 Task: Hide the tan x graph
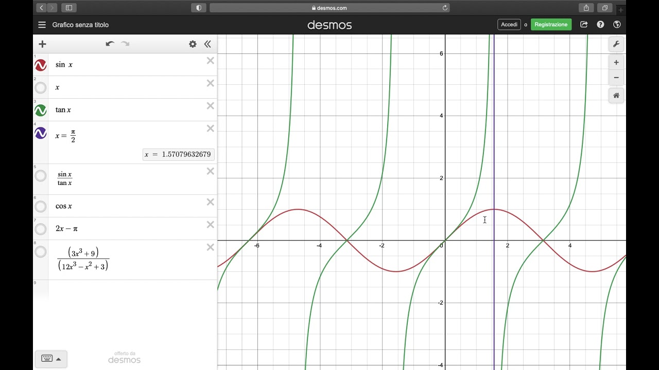(x=41, y=110)
